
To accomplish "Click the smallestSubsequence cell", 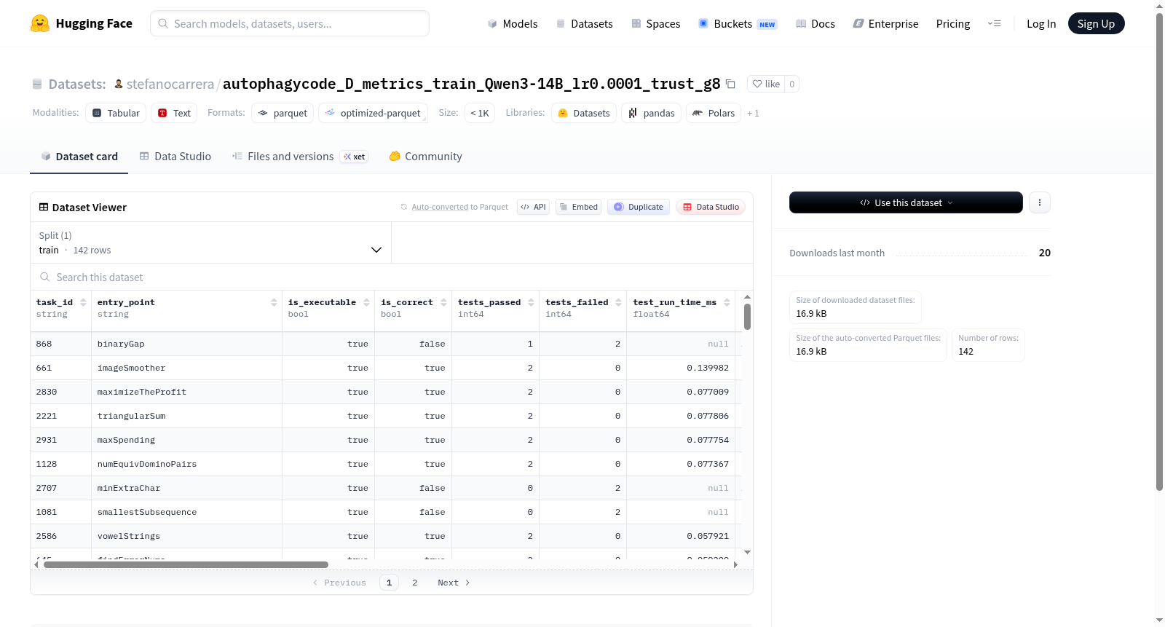I will [x=186, y=512].
